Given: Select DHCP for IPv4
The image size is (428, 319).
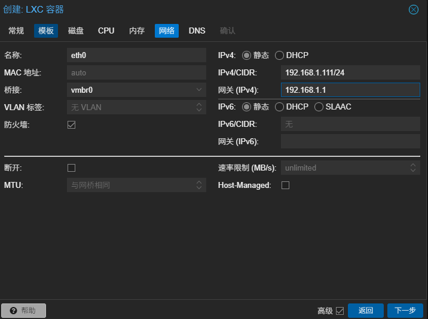Looking at the screenshot, I should pyautogui.click(x=279, y=56).
